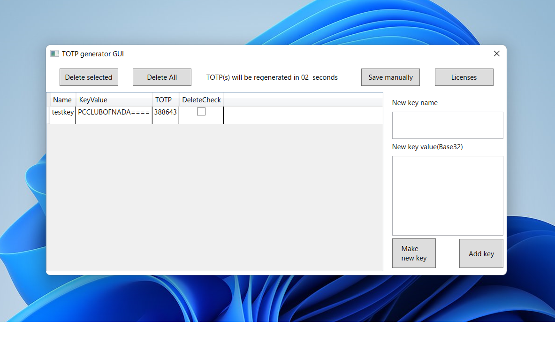The height and width of the screenshot is (352, 555).
Task: Select the testkey name cell
Action: [x=63, y=113]
